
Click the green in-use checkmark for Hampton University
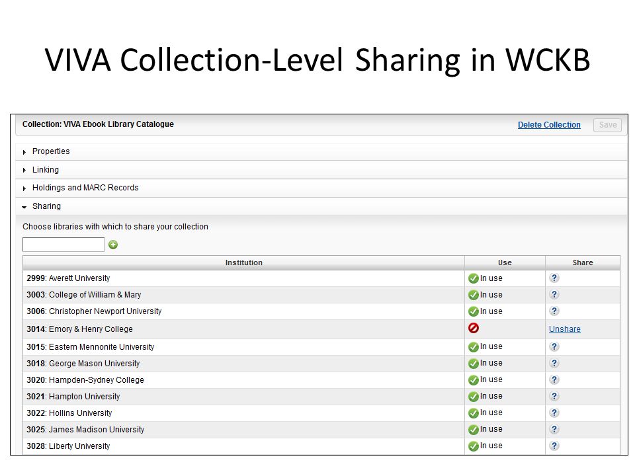tap(474, 397)
